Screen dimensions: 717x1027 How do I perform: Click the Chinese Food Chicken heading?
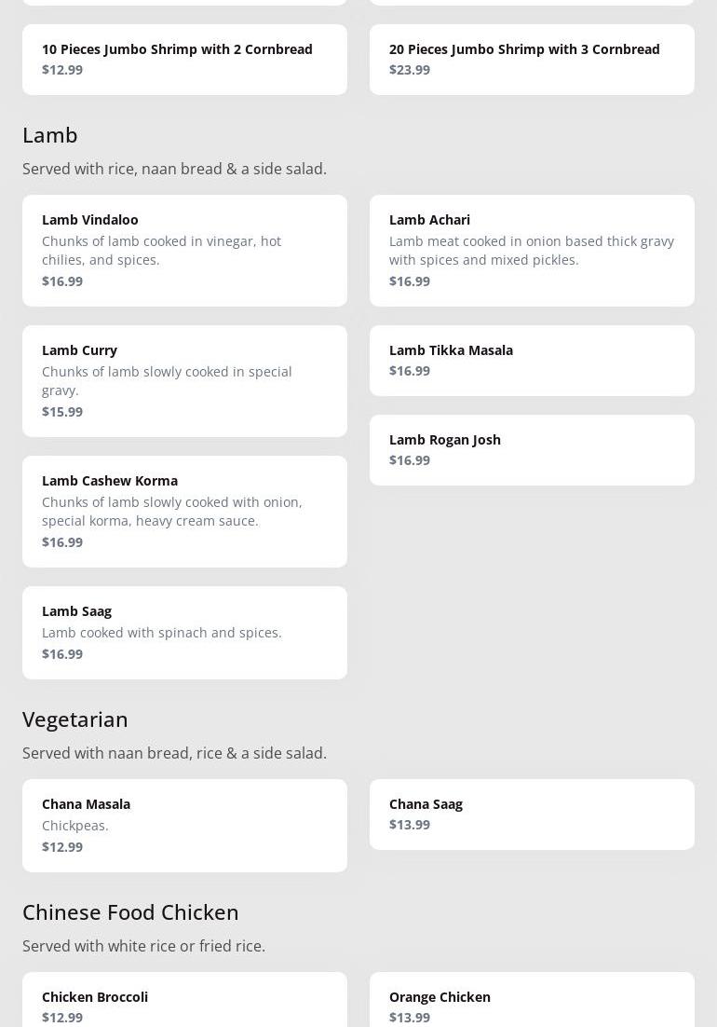(x=130, y=912)
